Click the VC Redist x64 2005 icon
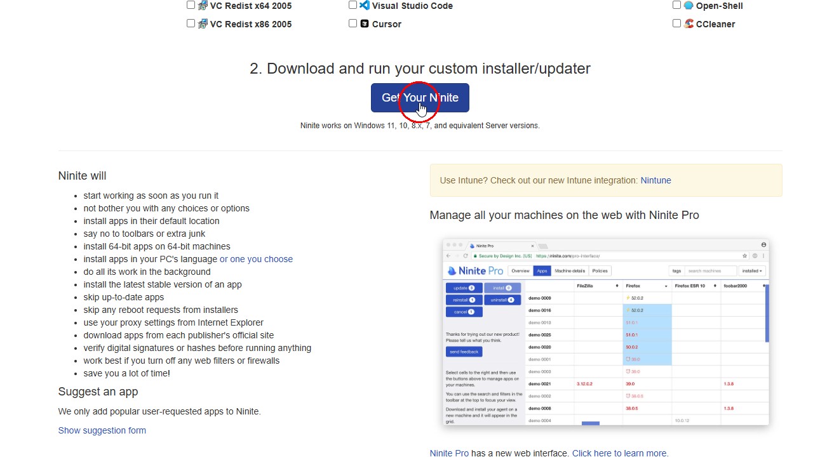The height and width of the screenshot is (457, 813). (203, 6)
